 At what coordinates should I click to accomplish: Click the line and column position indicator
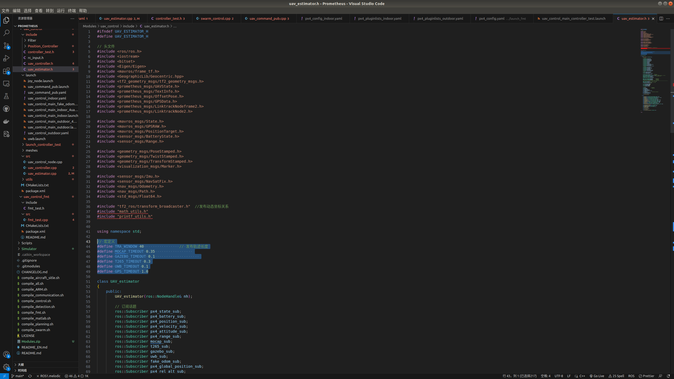pyautogui.click(x=520, y=376)
